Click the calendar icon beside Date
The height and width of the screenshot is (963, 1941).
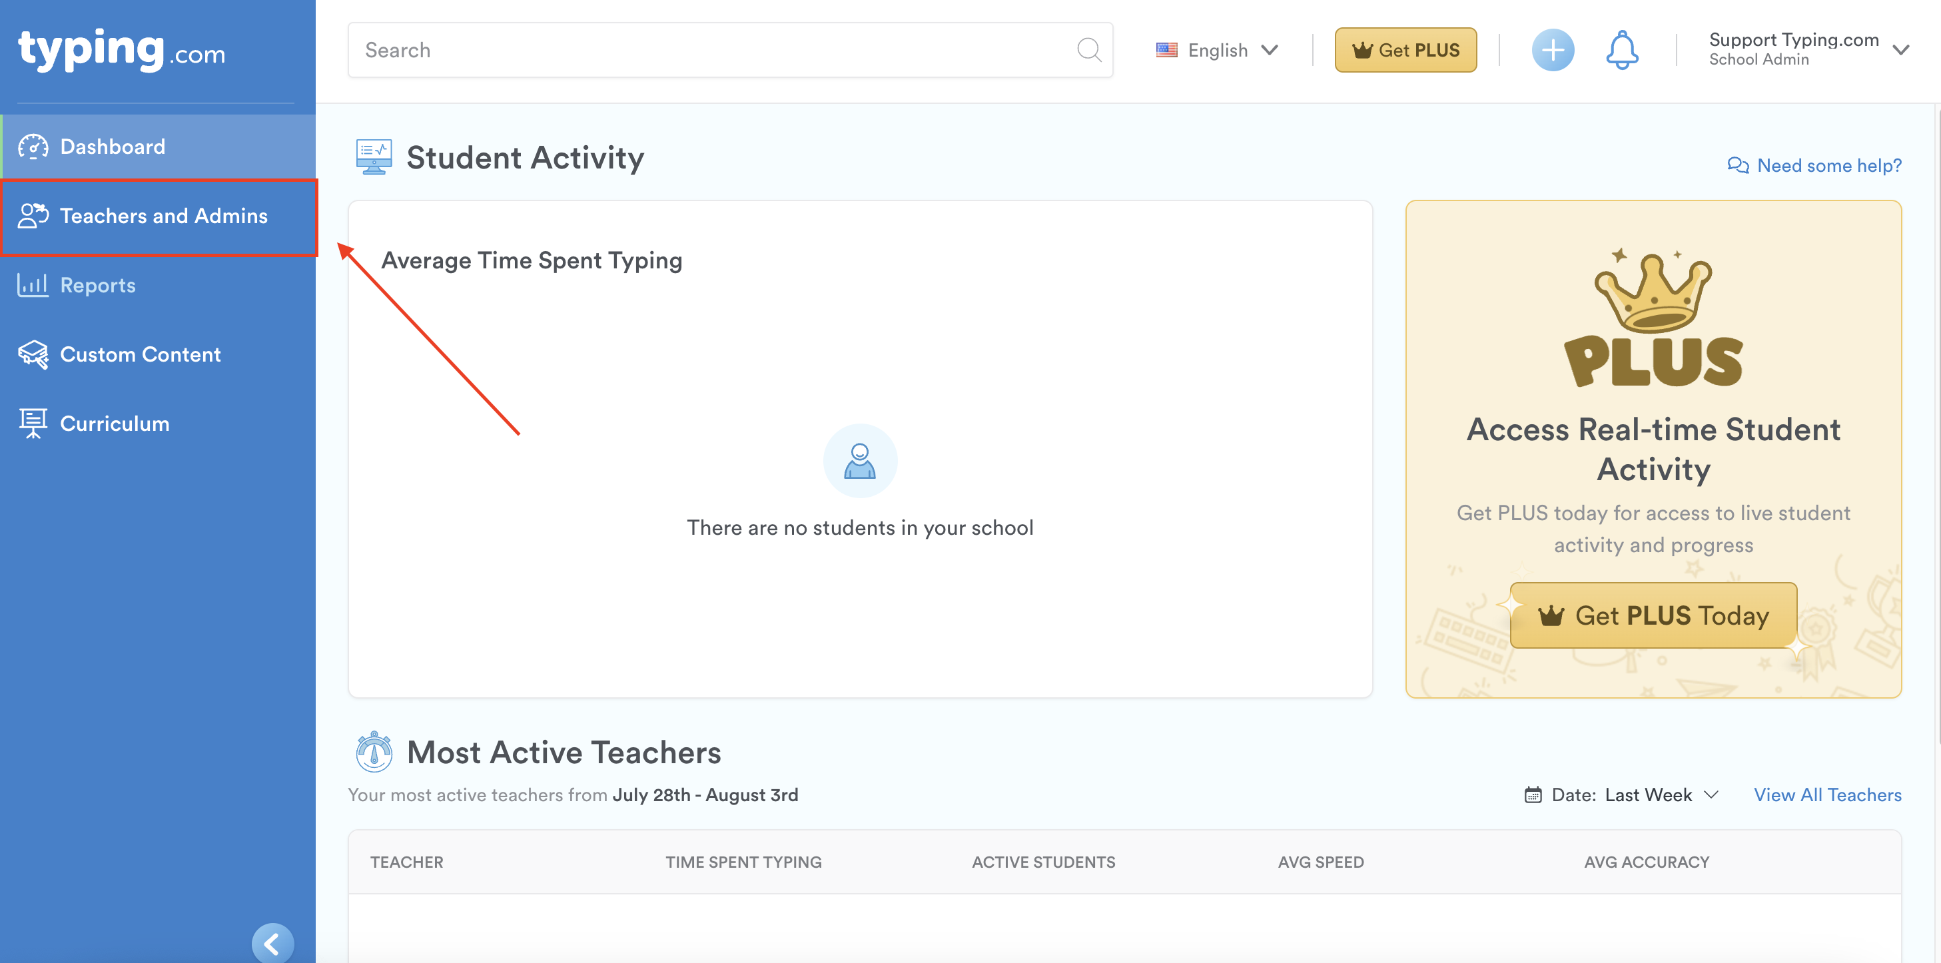point(1533,795)
